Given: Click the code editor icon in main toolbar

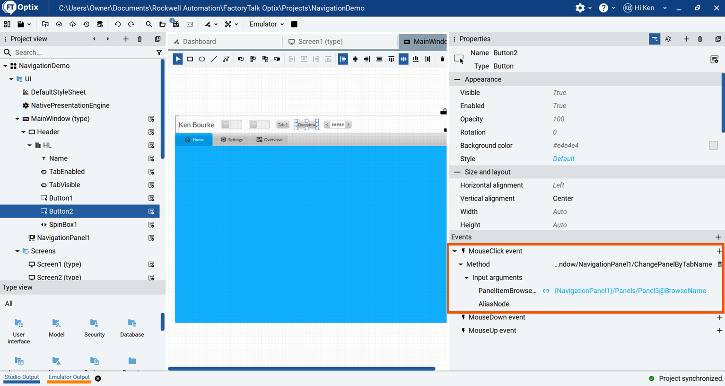Looking at the screenshot, I should point(190,24).
